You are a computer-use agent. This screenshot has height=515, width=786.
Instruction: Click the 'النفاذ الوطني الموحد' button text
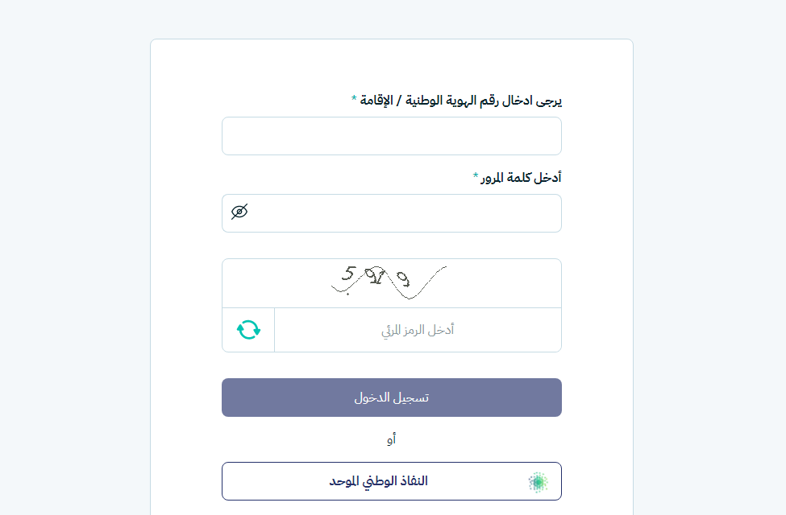point(378,481)
